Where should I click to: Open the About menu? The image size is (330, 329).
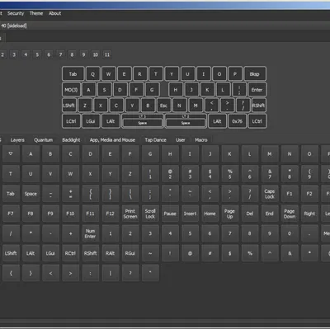54,13
